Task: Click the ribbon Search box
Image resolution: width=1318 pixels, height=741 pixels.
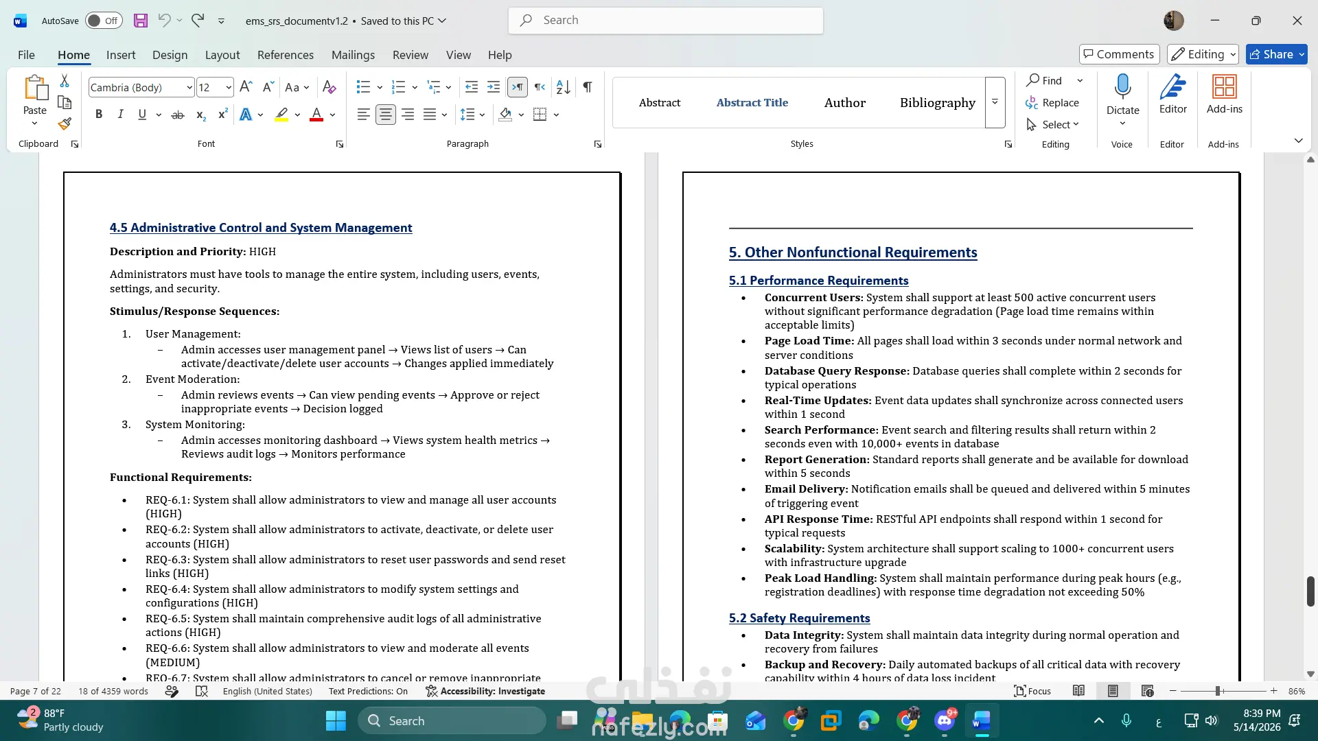Action: point(665,21)
